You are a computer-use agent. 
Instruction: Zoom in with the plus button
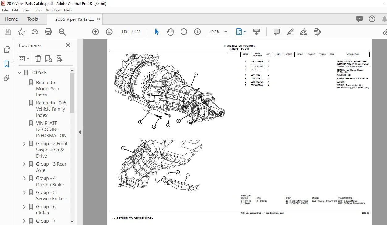198,32
